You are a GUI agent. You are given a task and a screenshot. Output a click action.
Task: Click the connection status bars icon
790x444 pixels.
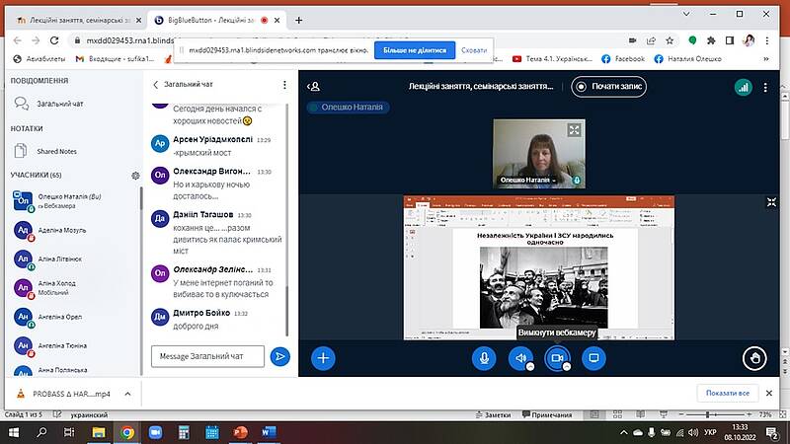(743, 87)
